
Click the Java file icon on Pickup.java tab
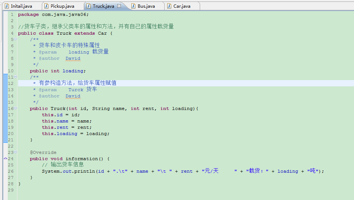pos(47,6)
